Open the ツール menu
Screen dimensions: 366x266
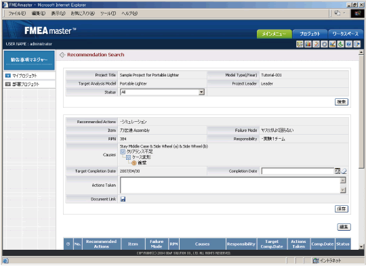(108, 14)
